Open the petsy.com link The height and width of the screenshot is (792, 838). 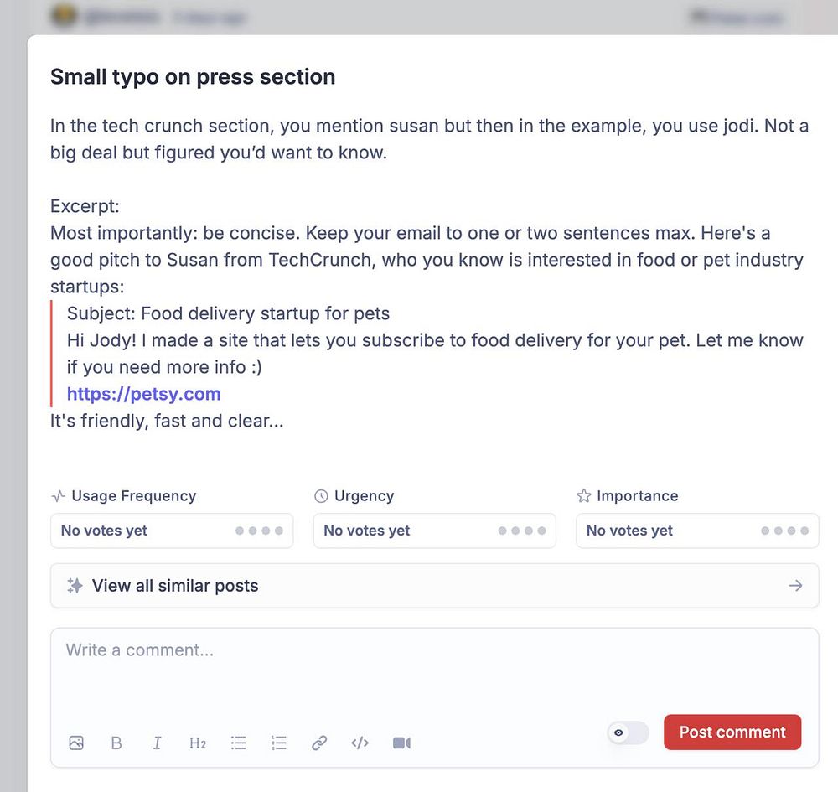pos(144,394)
